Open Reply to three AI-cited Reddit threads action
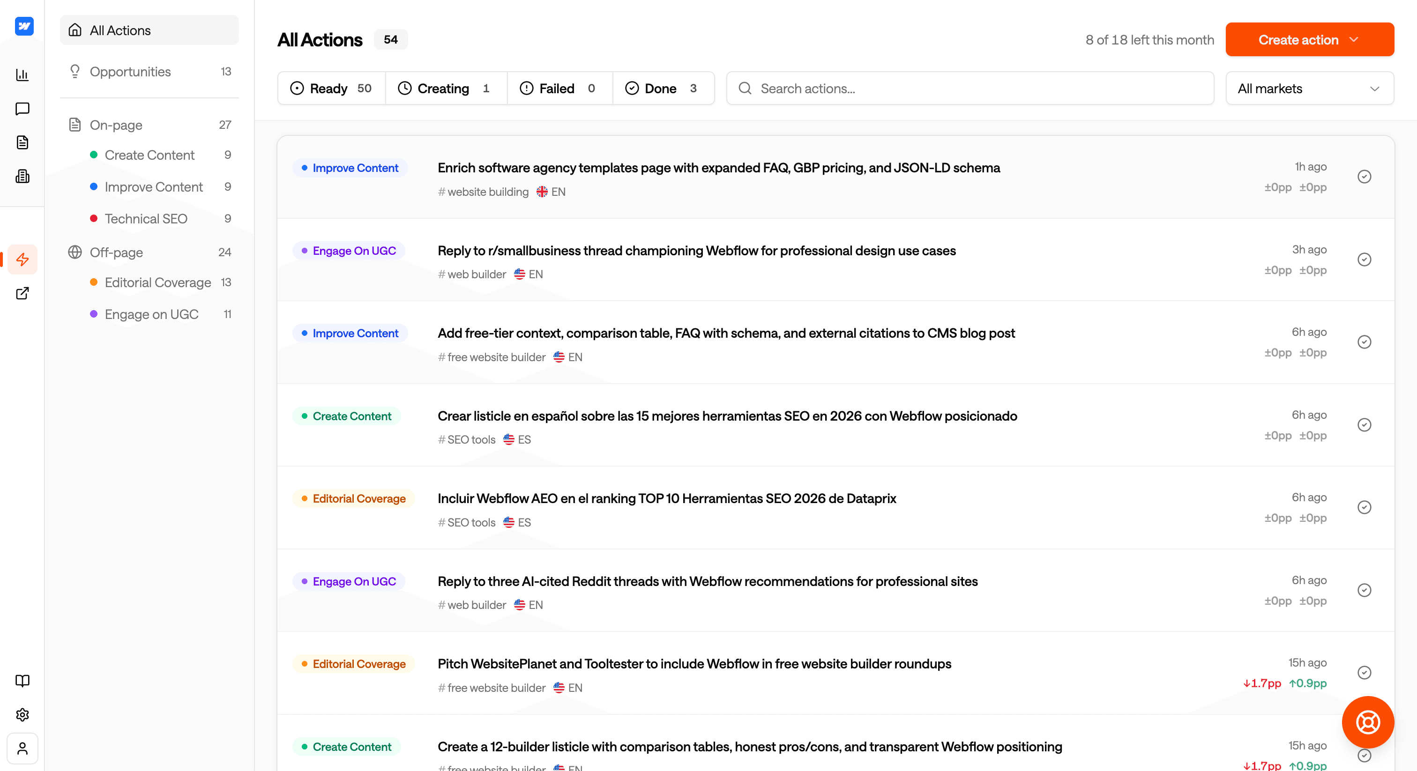 [x=708, y=582]
